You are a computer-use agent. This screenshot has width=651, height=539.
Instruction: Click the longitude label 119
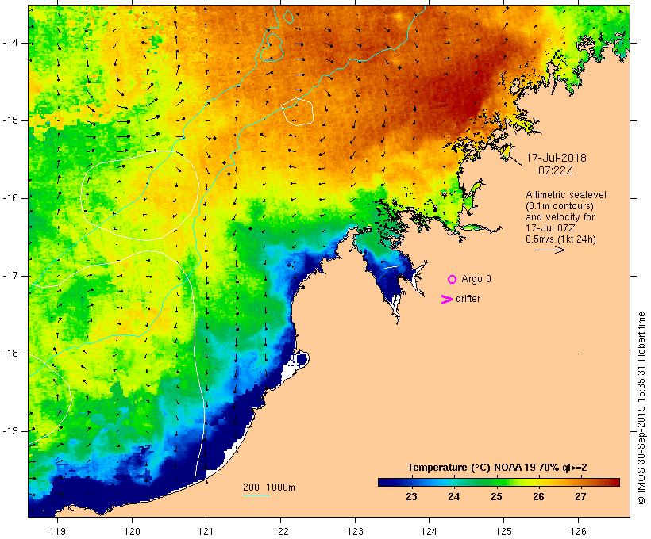click(57, 532)
